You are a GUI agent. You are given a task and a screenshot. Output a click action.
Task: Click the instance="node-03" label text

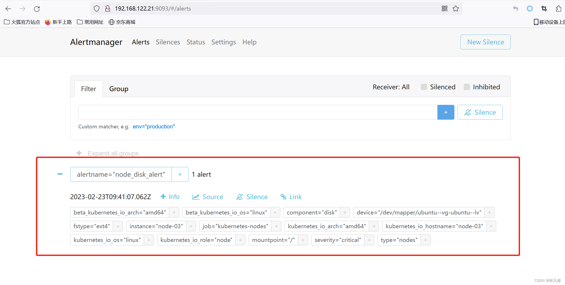point(156,226)
